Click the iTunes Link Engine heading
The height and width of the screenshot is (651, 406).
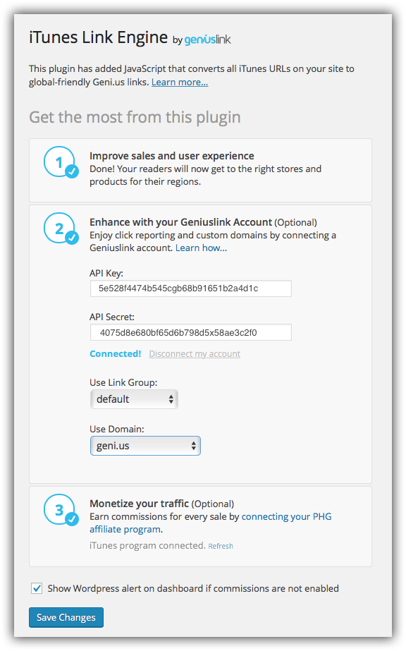click(x=98, y=37)
